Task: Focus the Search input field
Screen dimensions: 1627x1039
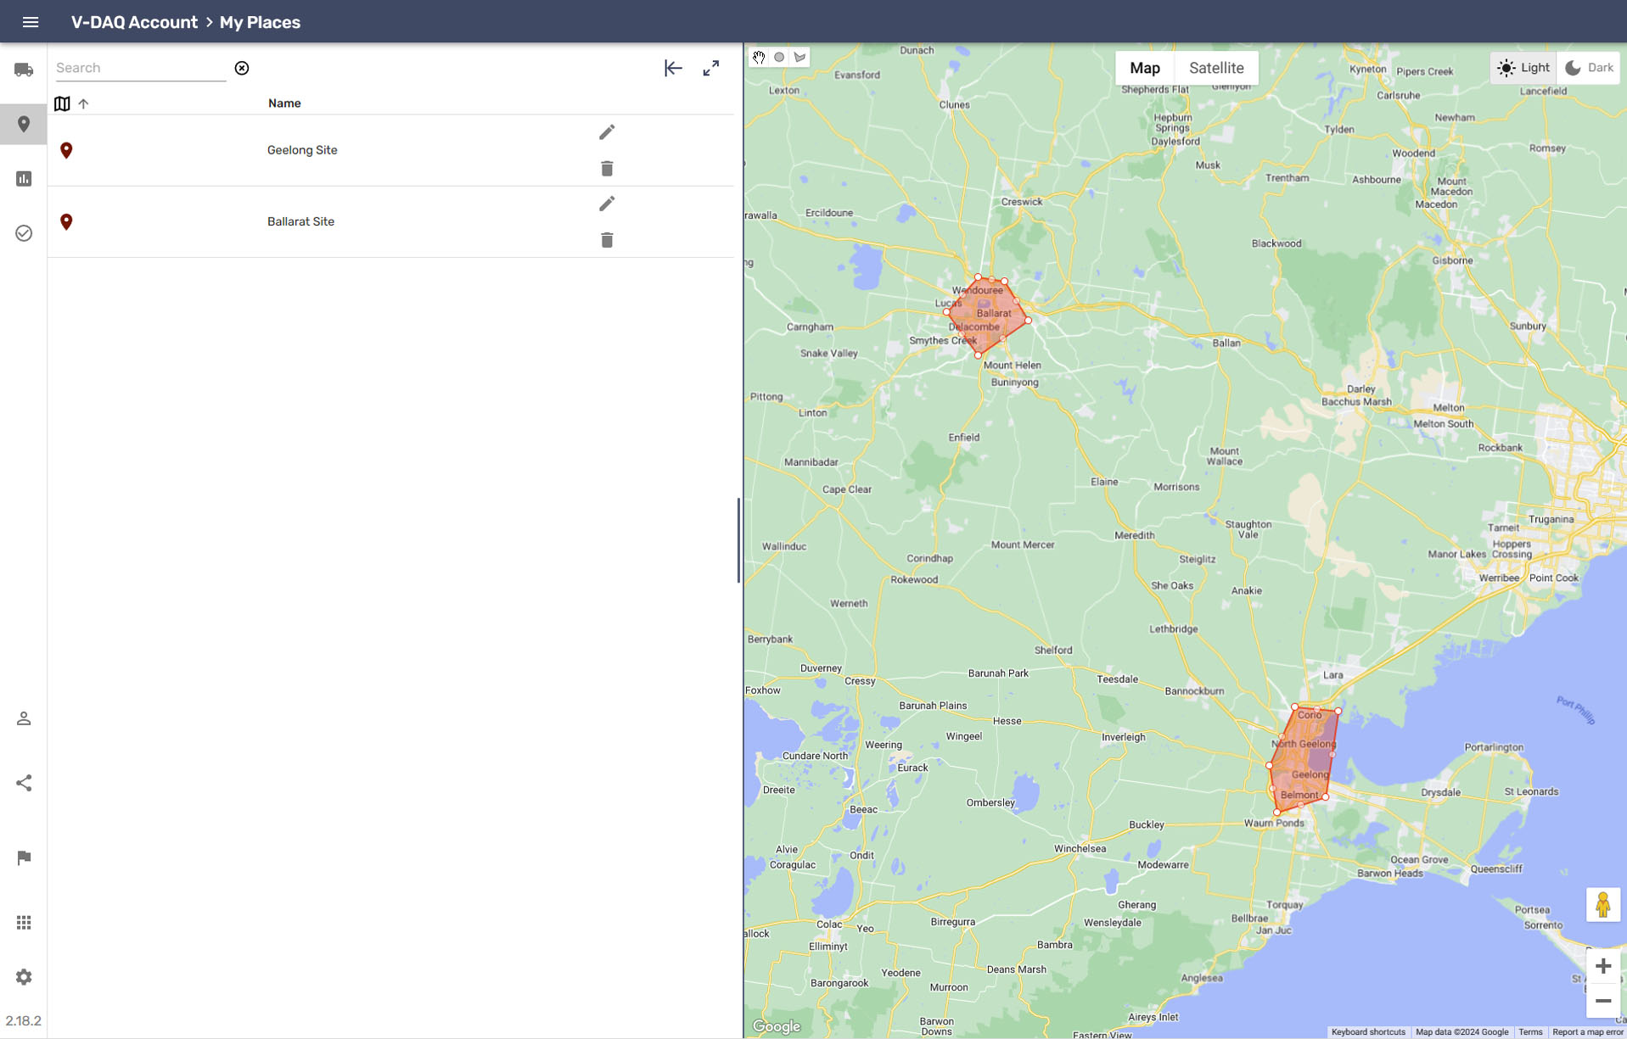Action: [x=140, y=68]
